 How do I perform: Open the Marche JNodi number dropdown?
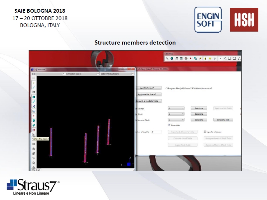pyautogui.click(x=176, y=119)
